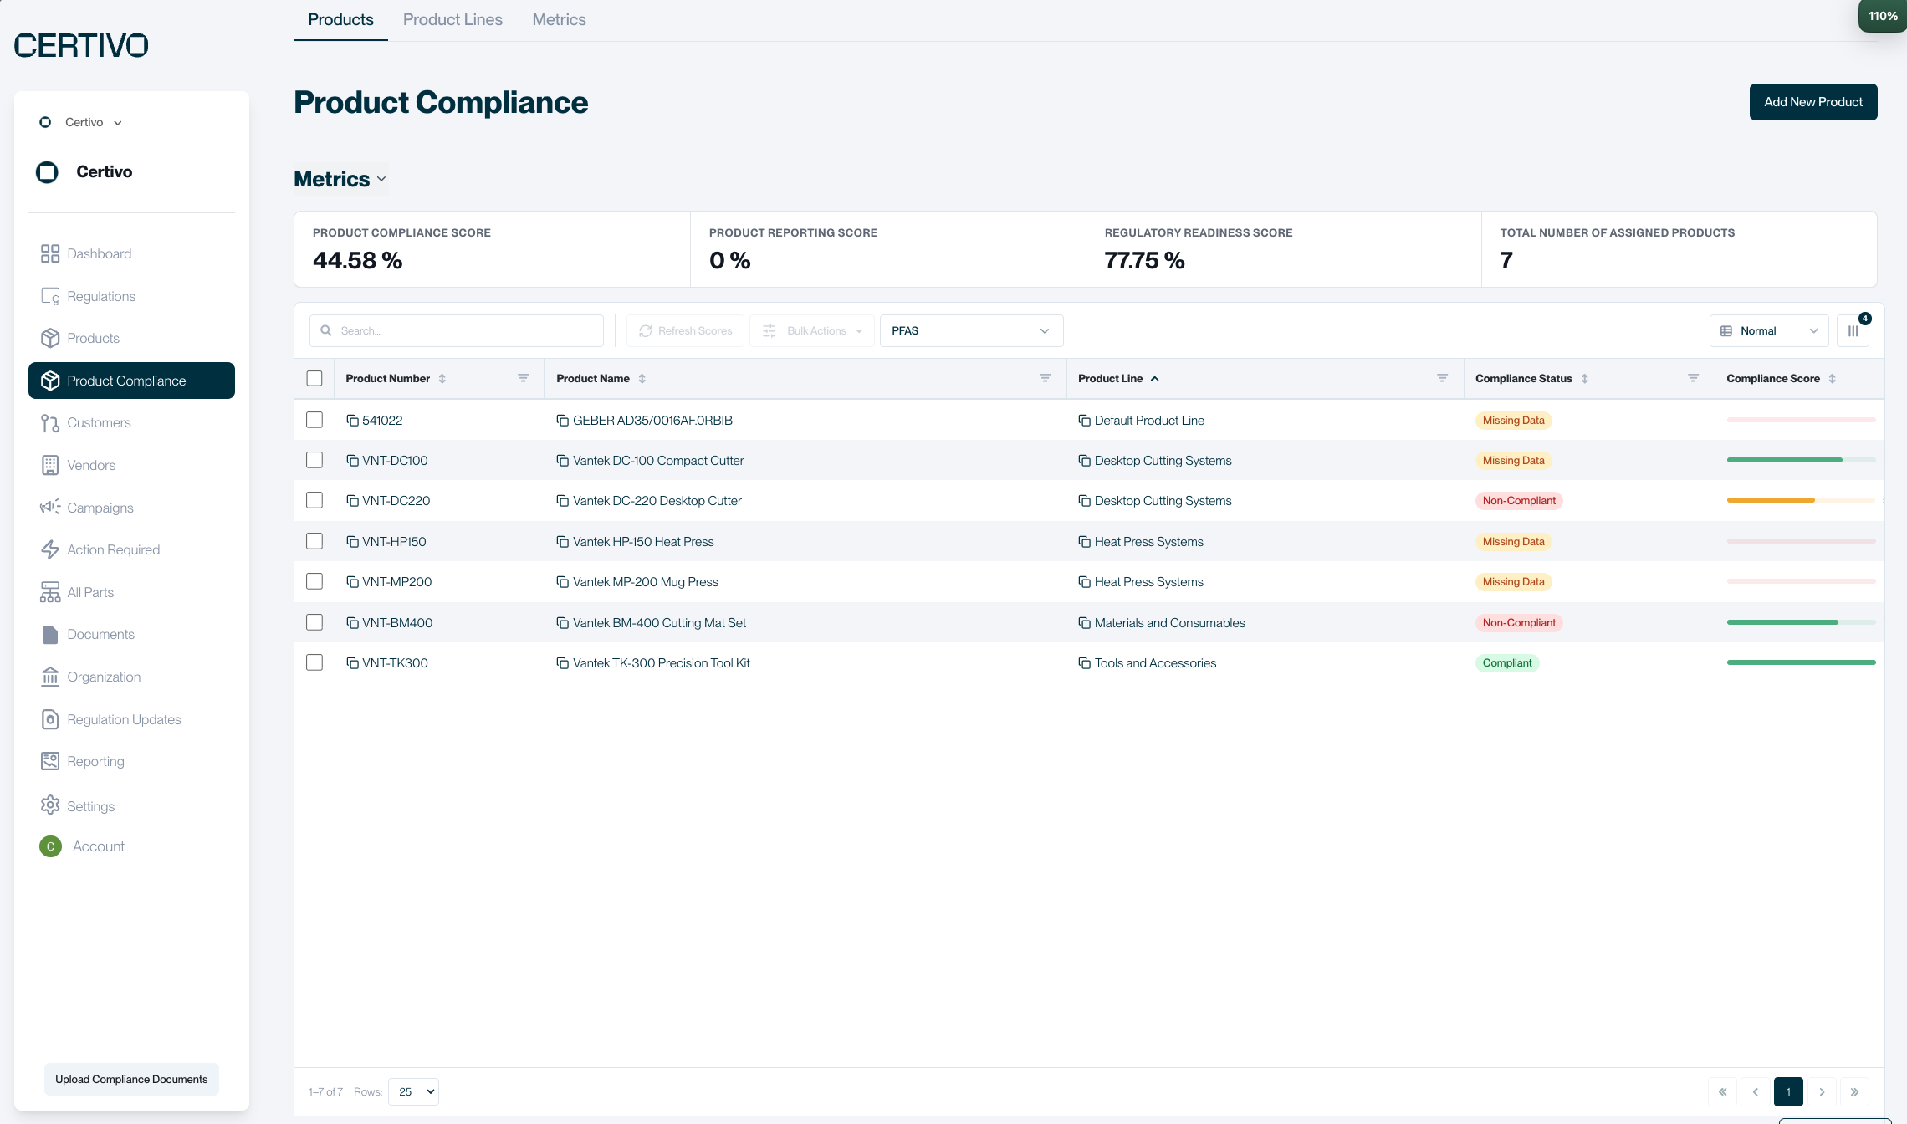Go to the next page arrow
The width and height of the screenshot is (1907, 1124).
click(1822, 1092)
